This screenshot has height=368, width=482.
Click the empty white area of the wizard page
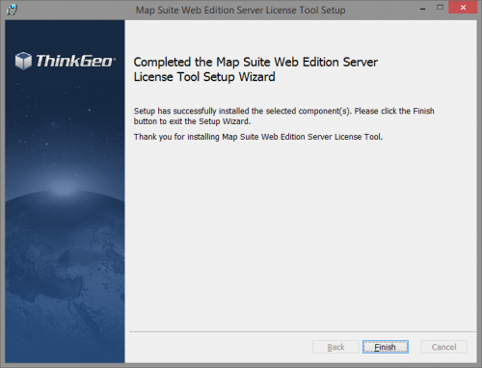301,234
